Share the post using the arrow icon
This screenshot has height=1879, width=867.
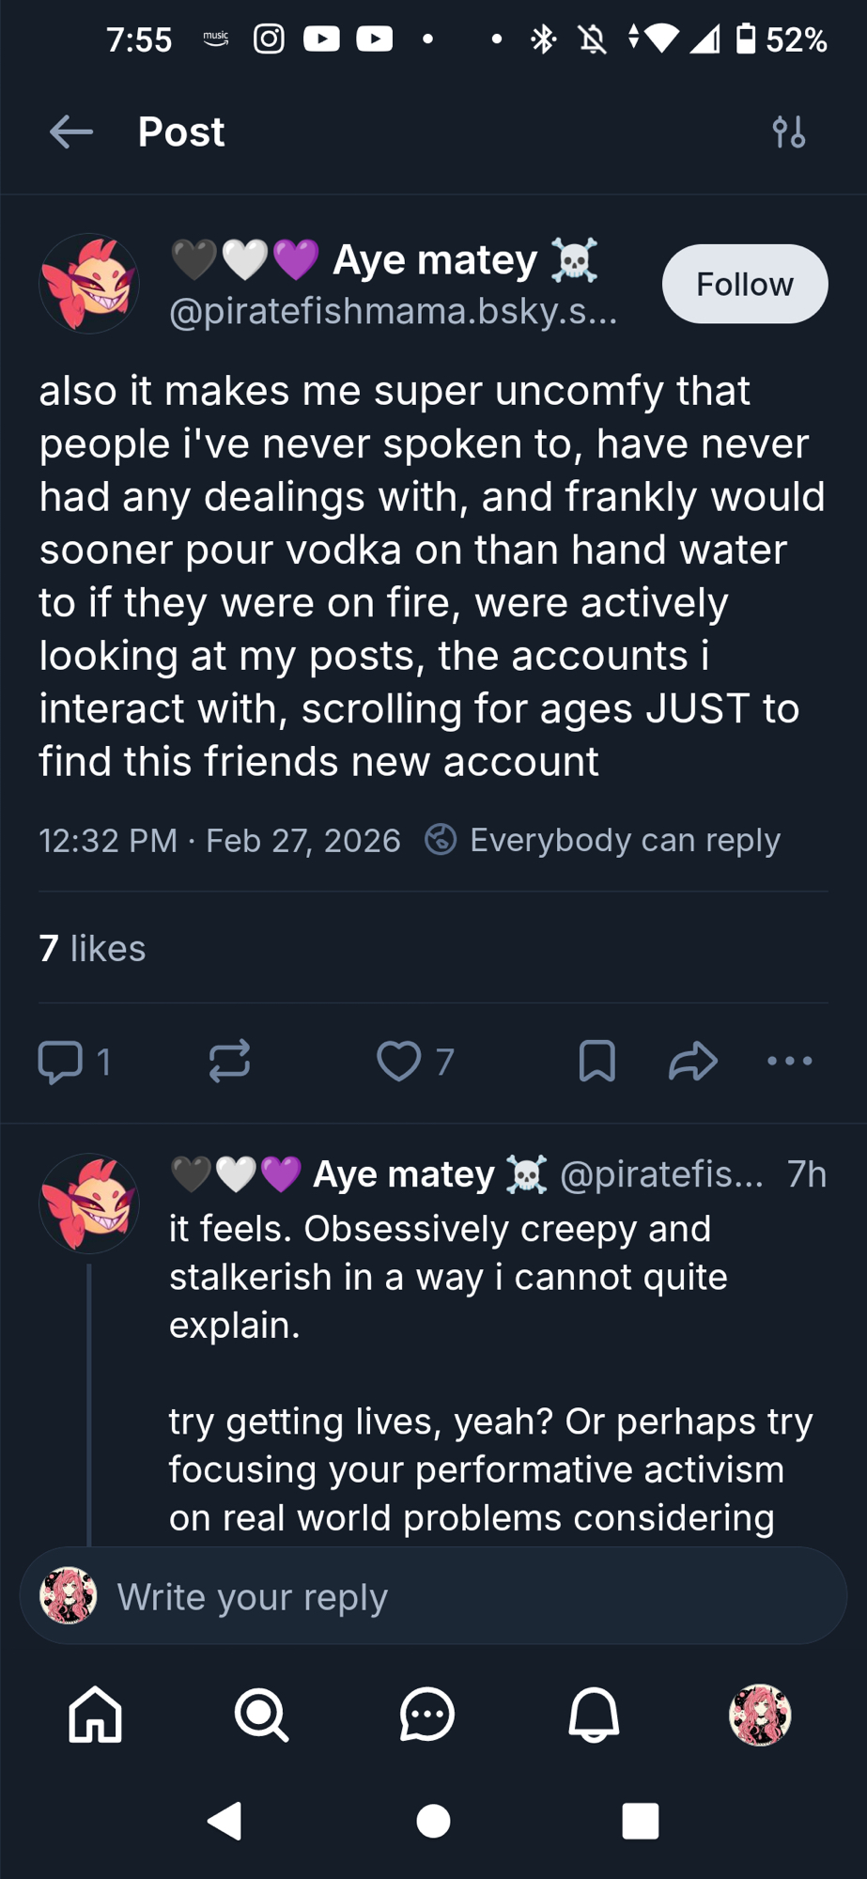pos(693,1062)
